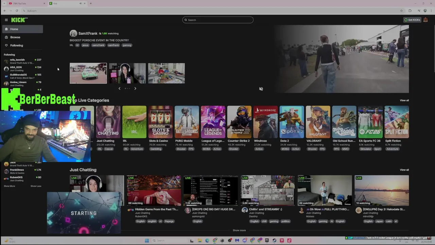
Task: Select the Porsche car stream thumbnail
Action: click(88, 73)
